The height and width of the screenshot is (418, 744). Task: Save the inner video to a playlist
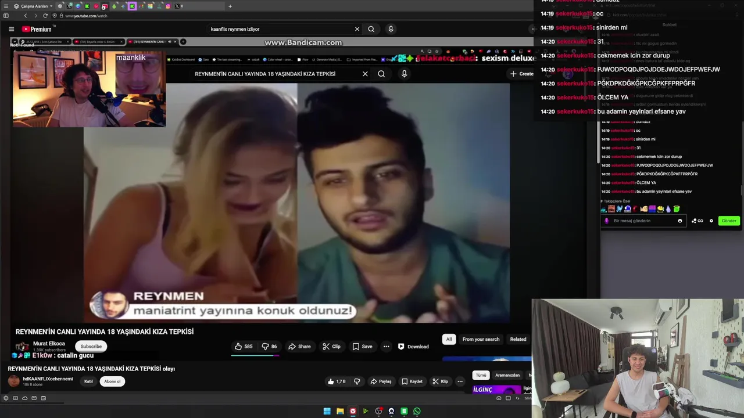click(362, 347)
